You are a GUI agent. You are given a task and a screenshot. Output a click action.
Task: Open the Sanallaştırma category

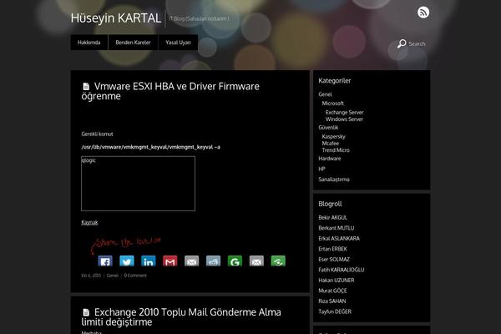click(x=334, y=180)
